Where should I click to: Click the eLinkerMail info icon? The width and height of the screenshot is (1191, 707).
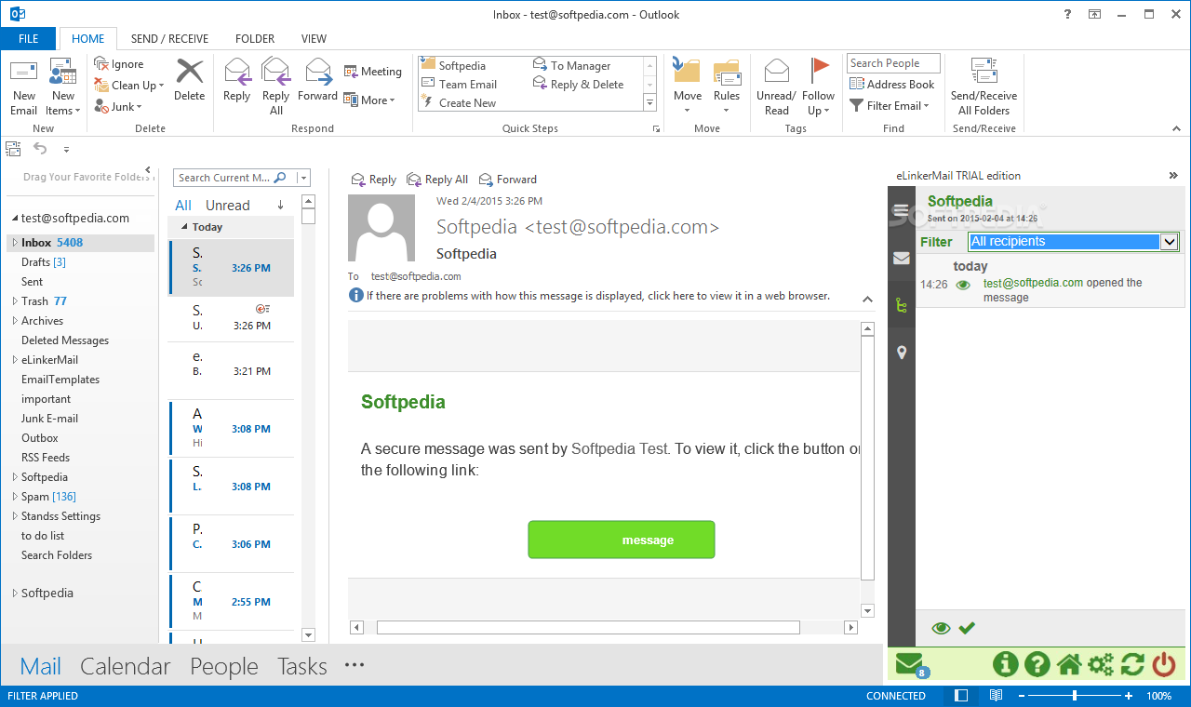pos(1005,664)
